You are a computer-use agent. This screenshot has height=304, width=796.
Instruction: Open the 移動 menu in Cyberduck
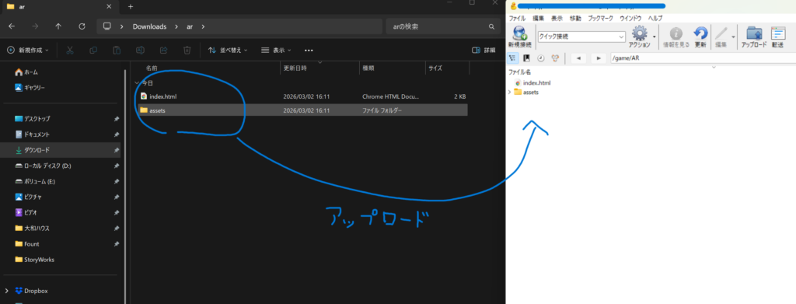tap(575, 18)
